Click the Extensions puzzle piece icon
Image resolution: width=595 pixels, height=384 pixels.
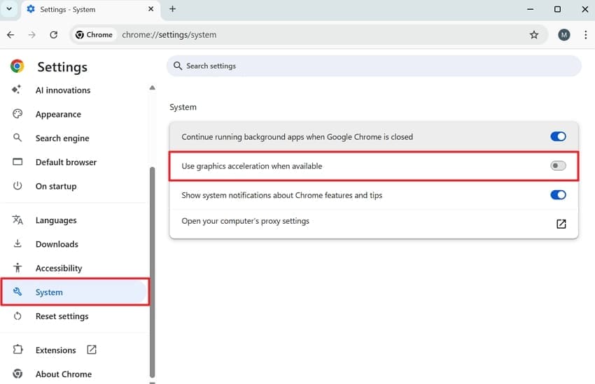tap(17, 350)
